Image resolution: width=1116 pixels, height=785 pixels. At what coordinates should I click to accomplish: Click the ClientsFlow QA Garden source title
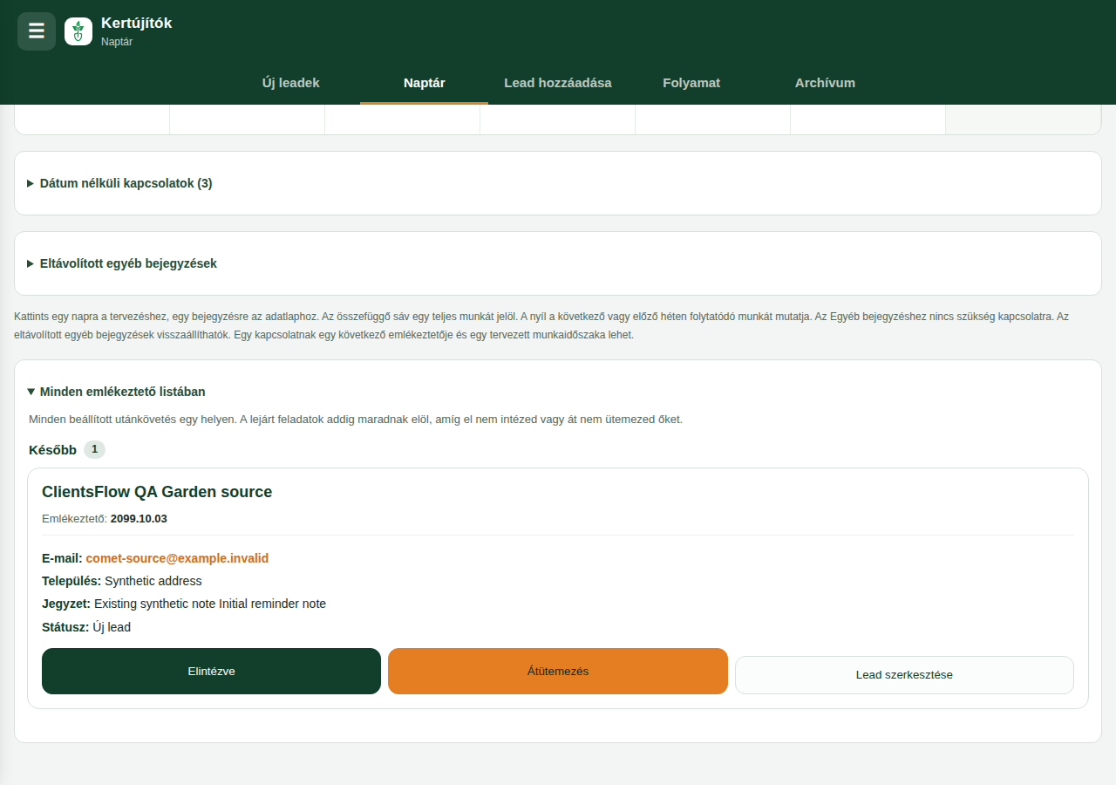157,492
